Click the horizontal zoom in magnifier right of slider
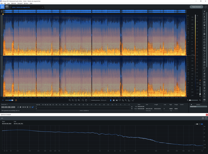 (200, 100)
